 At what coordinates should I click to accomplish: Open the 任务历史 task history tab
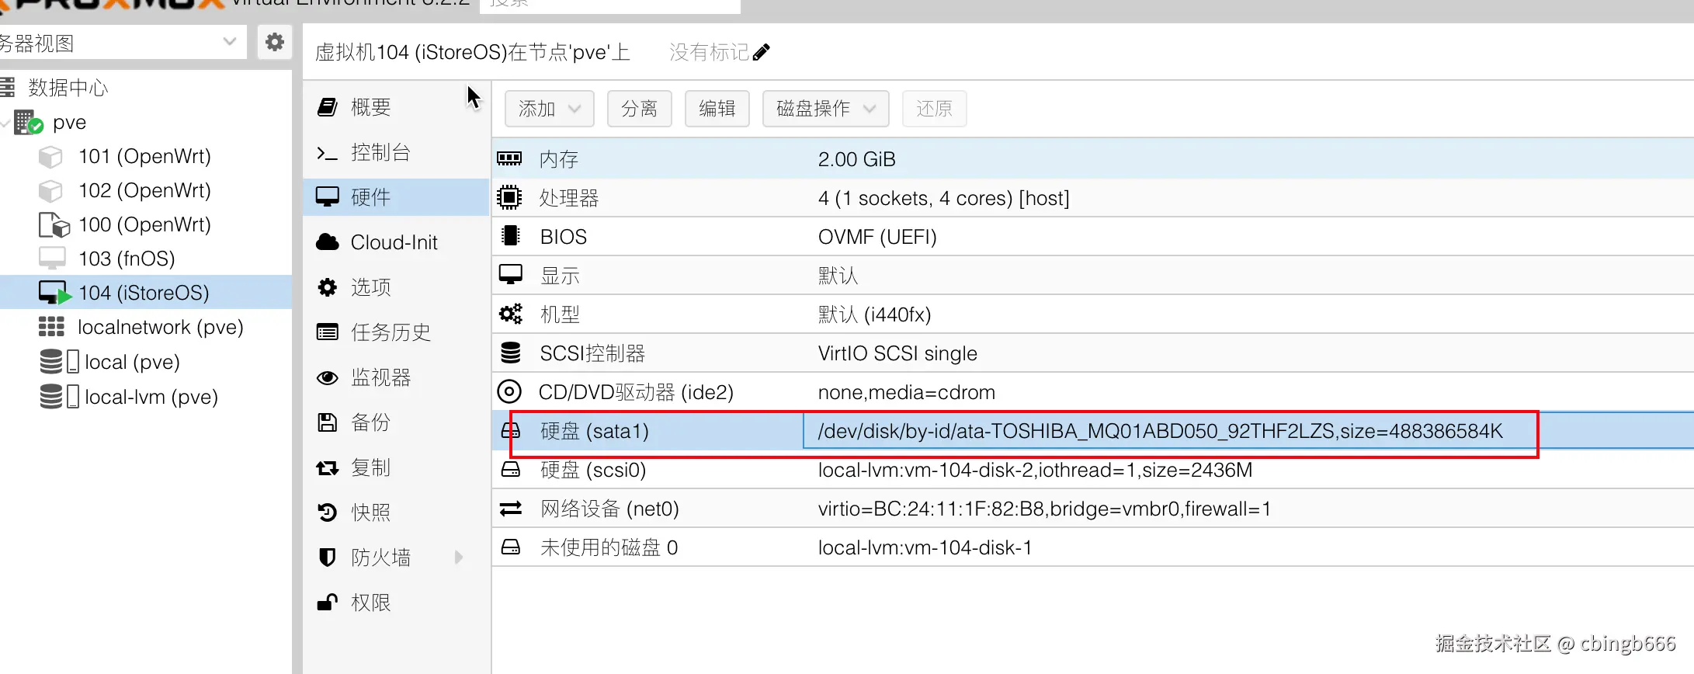click(396, 332)
